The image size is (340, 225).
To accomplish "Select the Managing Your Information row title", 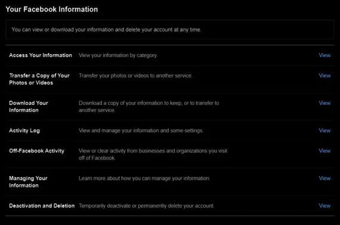I will [28, 182].
